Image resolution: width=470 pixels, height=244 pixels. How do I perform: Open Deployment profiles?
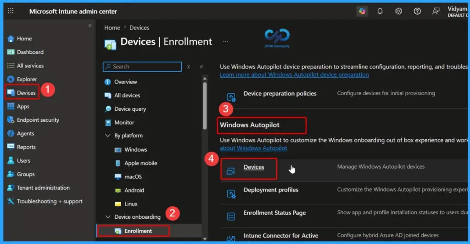coord(271,190)
